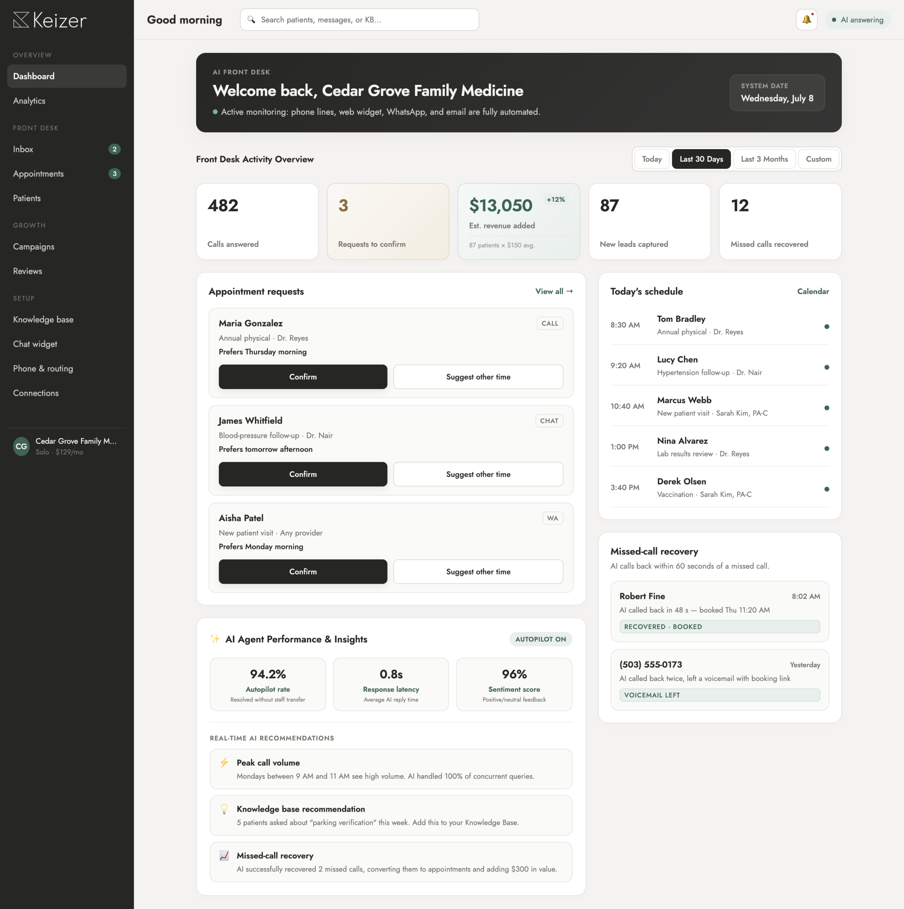Click the search magnifier icon

(251, 20)
